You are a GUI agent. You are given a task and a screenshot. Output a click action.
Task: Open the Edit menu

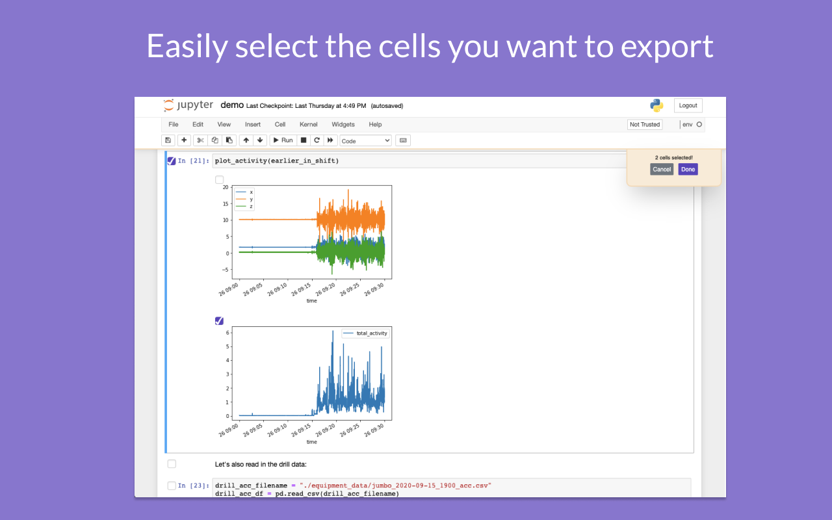198,124
